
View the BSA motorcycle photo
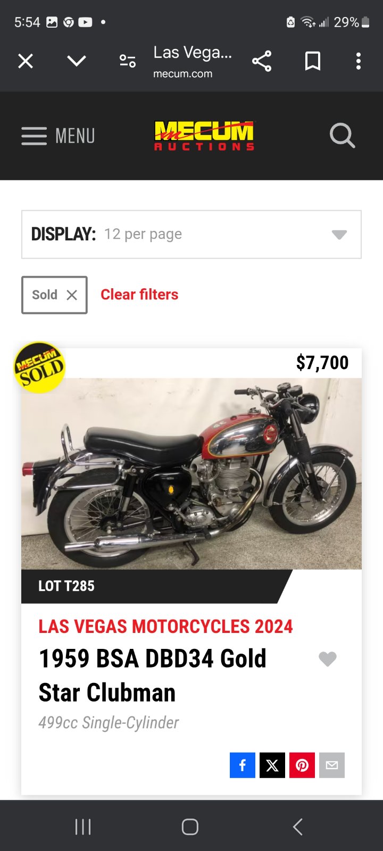coord(191,473)
